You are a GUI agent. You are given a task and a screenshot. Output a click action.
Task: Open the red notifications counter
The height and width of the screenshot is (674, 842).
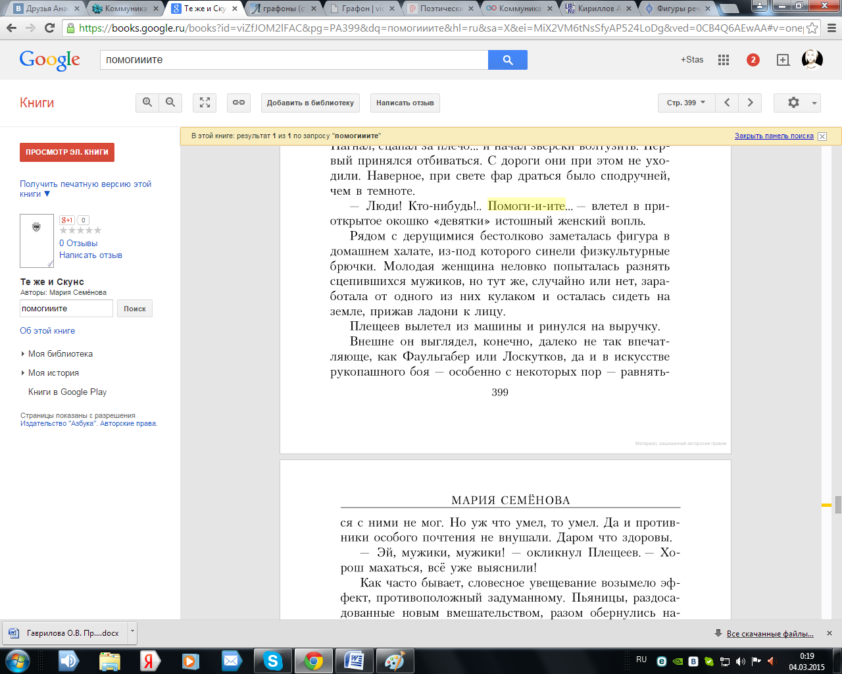(753, 60)
